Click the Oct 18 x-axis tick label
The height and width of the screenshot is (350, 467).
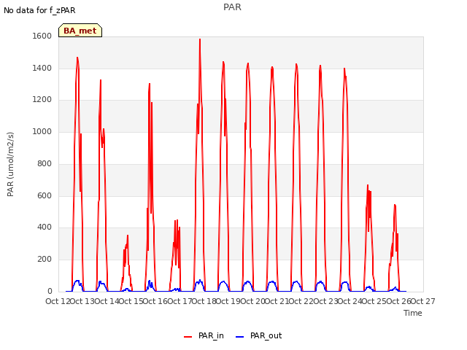pyautogui.click(x=204, y=301)
